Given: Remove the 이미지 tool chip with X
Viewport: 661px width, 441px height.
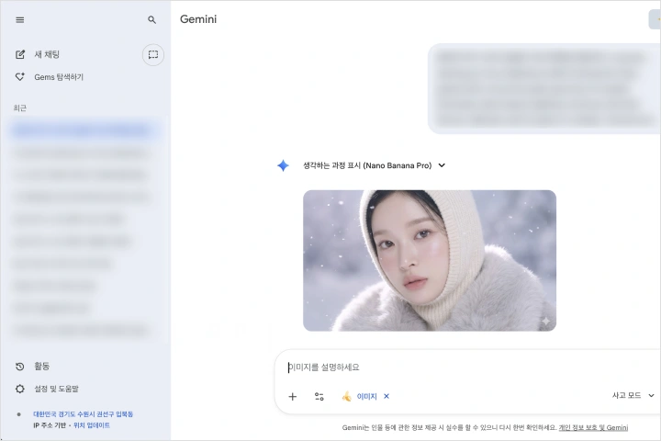Looking at the screenshot, I should (x=387, y=396).
